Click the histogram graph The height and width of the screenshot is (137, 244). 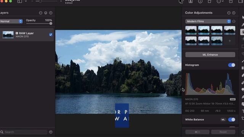coord(210,84)
